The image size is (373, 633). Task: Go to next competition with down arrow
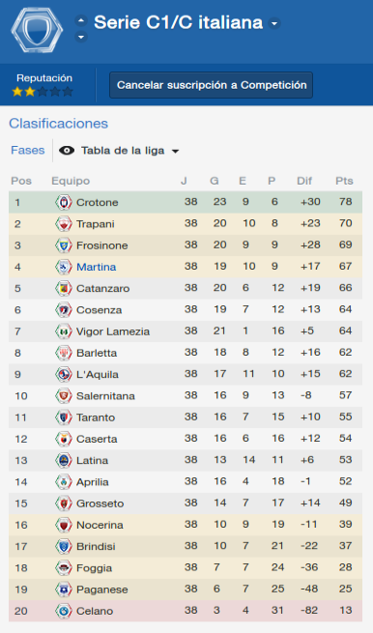(81, 37)
